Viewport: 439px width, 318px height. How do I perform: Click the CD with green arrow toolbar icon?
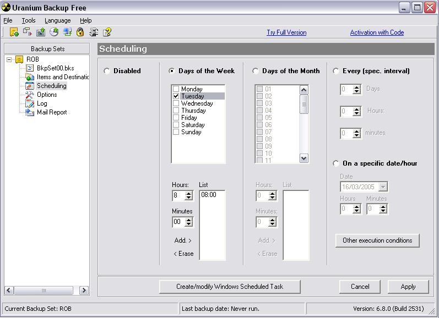tap(54, 32)
